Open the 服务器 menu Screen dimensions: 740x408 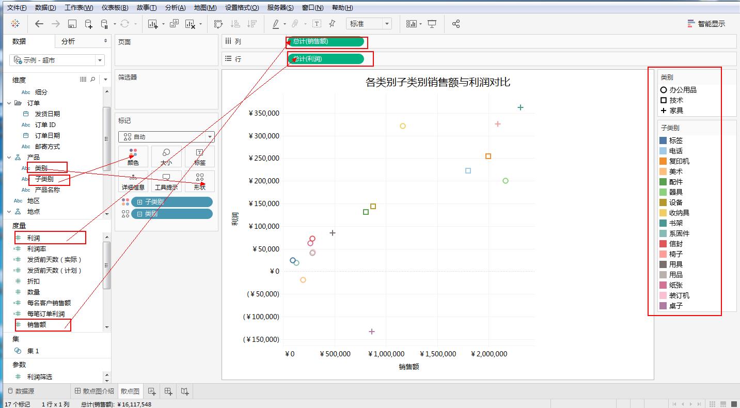[280, 8]
